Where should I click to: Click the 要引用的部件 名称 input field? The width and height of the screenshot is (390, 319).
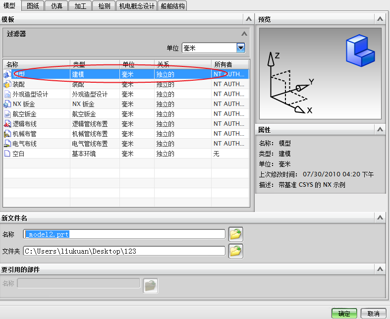click(79, 283)
